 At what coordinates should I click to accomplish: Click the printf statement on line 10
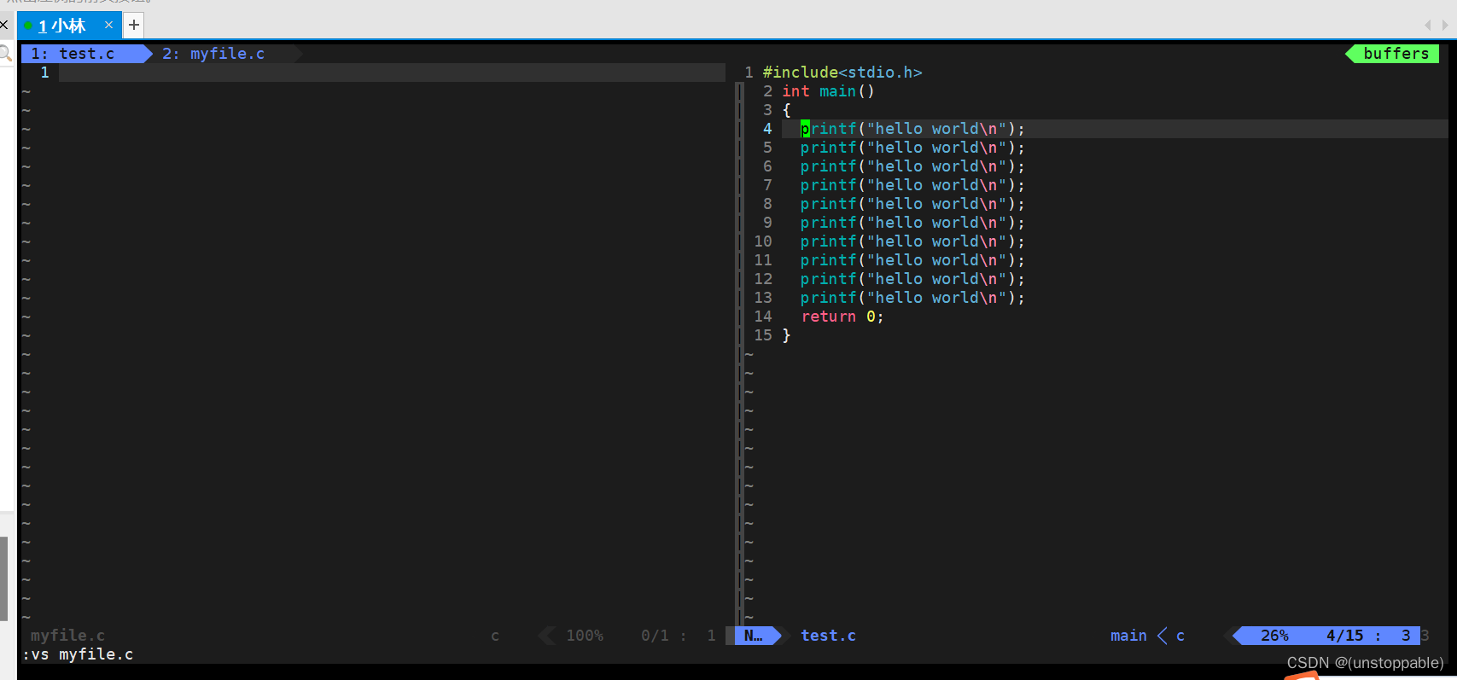(x=912, y=241)
